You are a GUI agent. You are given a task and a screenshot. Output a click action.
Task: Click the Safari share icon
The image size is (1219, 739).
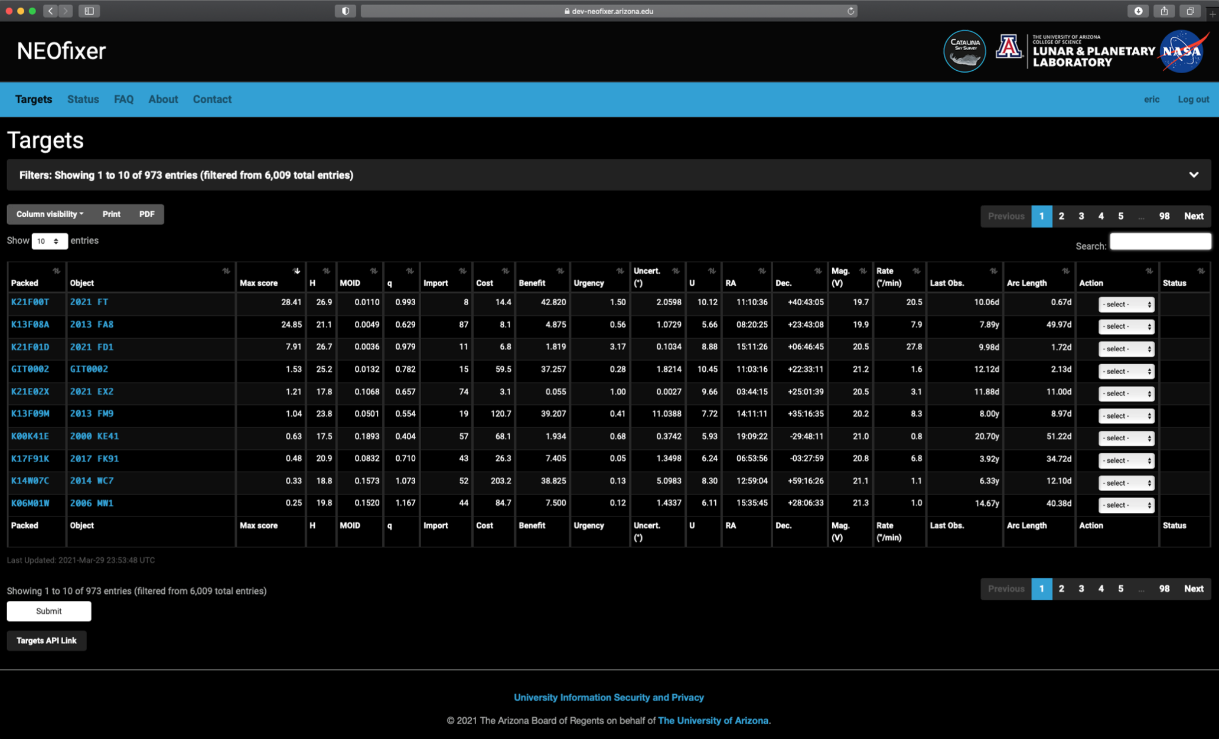tap(1164, 11)
